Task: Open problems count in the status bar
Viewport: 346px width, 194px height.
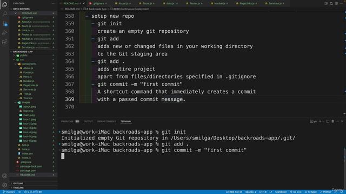Action: [x=33, y=192]
